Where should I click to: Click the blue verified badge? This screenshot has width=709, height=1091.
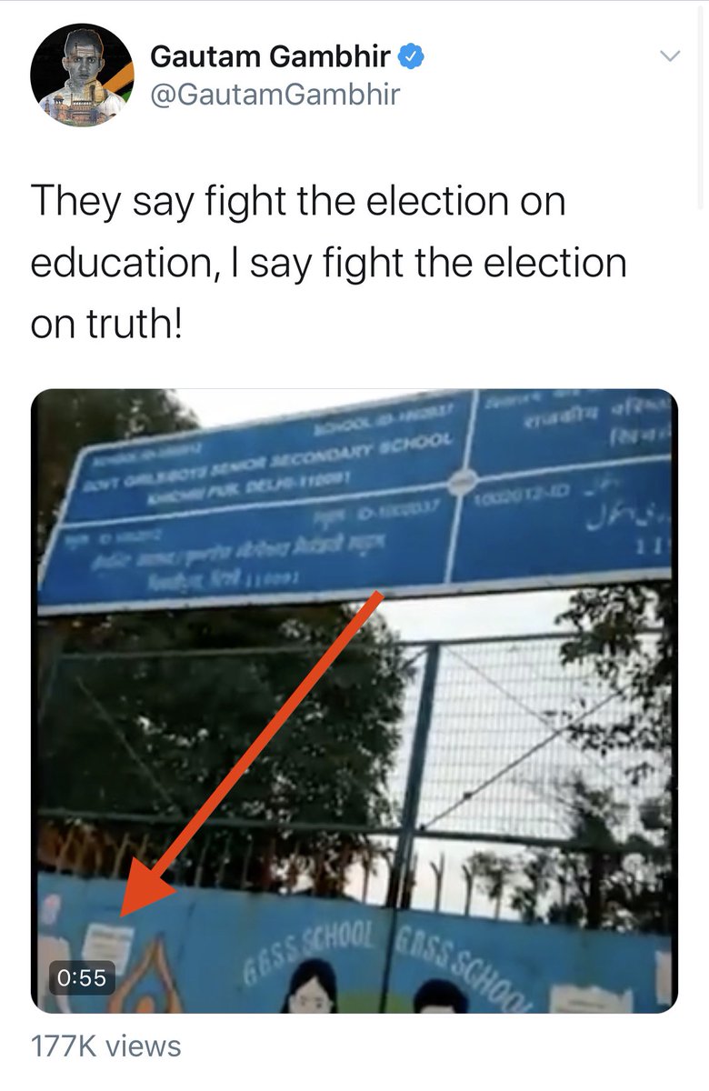coord(414,57)
